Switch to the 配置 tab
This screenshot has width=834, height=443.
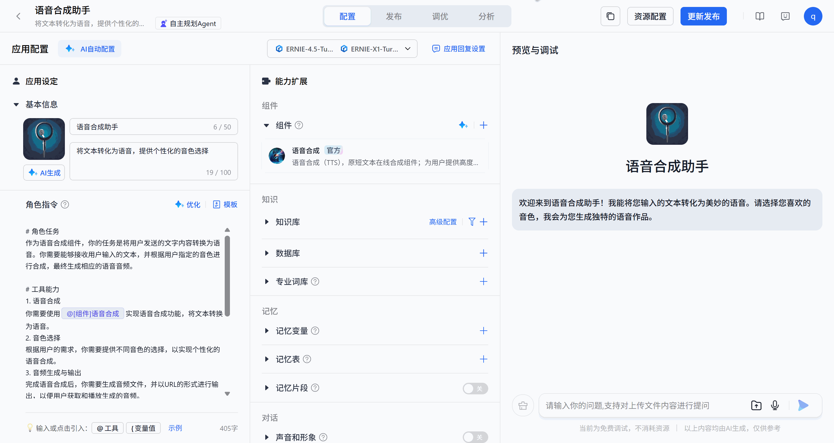pyautogui.click(x=348, y=16)
